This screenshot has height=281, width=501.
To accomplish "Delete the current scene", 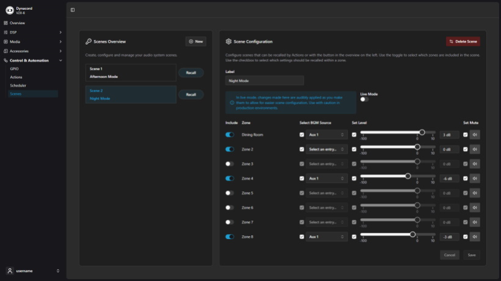I will coord(463,41).
